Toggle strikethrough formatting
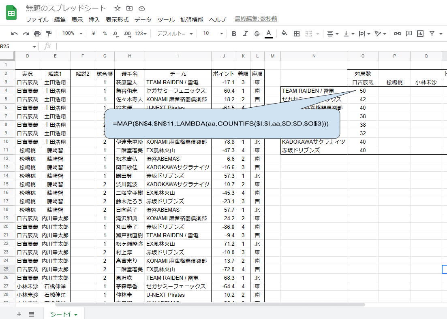The height and width of the screenshot is (319, 447). [257, 34]
